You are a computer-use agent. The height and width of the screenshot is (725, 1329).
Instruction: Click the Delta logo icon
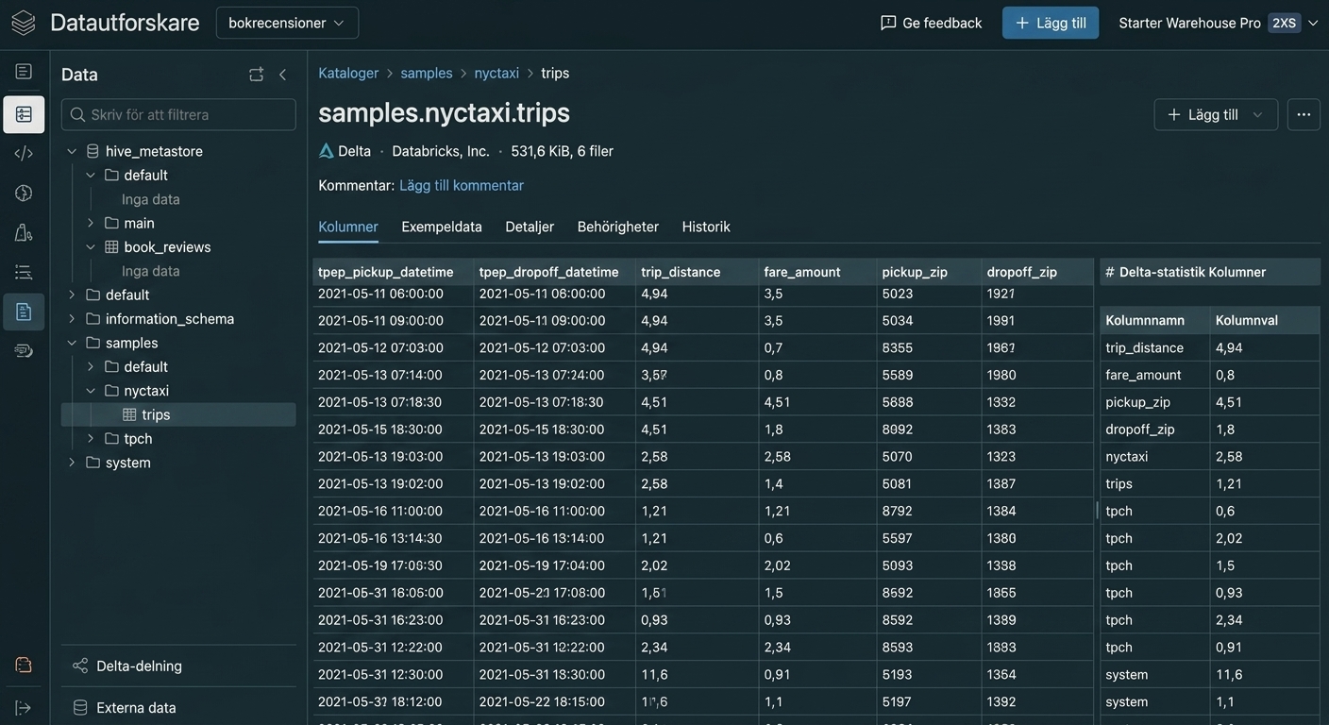click(x=327, y=151)
